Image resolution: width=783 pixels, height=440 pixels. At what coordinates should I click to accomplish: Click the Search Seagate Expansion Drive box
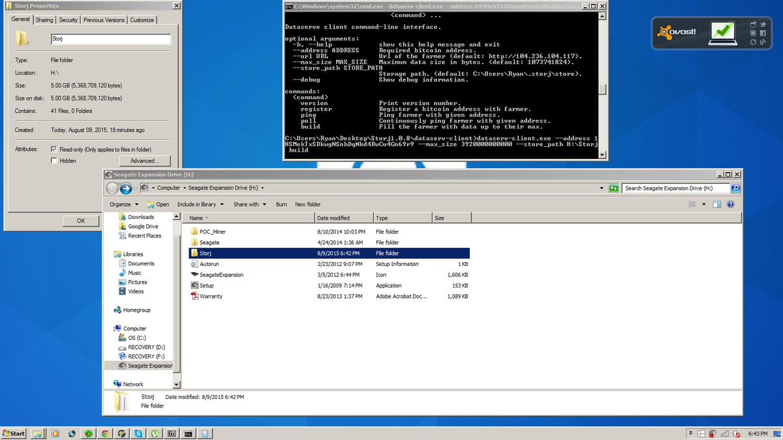(675, 188)
